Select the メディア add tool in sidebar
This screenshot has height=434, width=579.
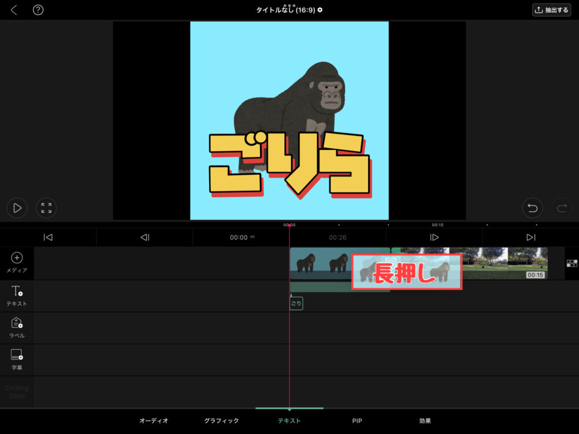[x=17, y=262]
